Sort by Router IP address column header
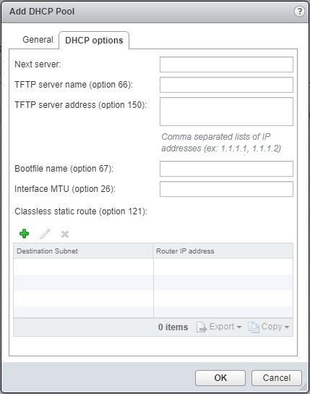Image resolution: width=310 pixels, height=394 pixels. [x=223, y=251]
